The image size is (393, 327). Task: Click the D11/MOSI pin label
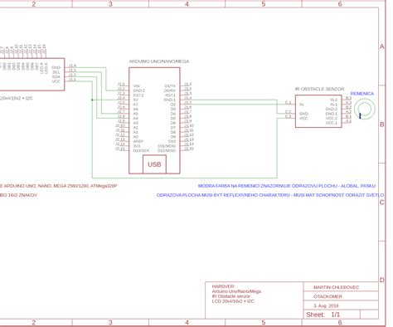click(167, 146)
